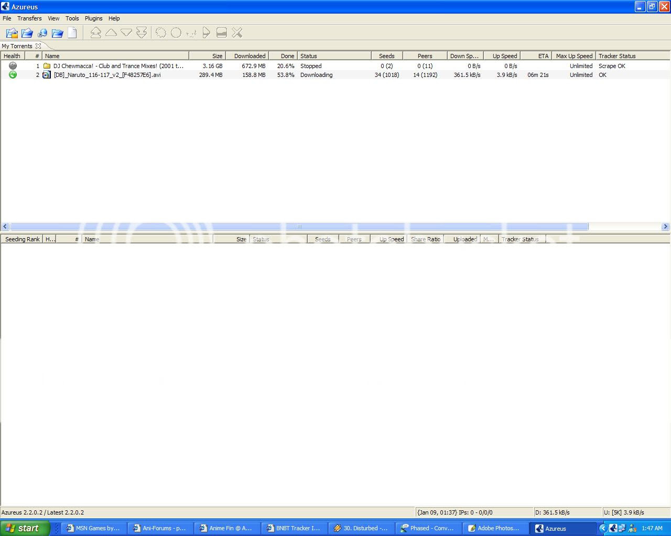Click the grey health icon of DJ Chewmacca torrent
Screen dimensions: 671x536
coord(13,66)
